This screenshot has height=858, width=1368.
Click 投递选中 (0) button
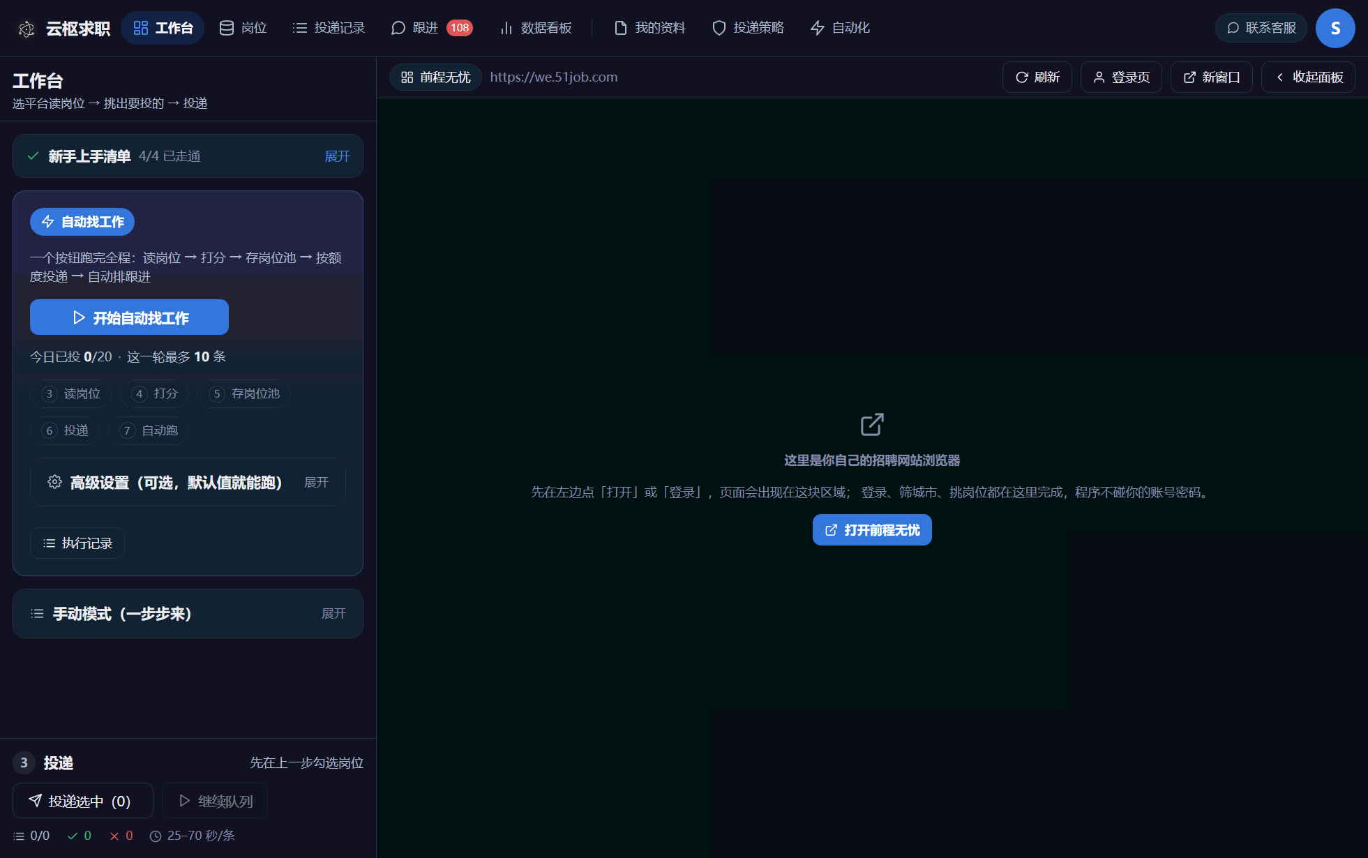click(83, 801)
